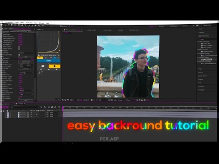Collapse the Sapphire Stylize effects category
The height and width of the screenshot is (164, 219).
pyautogui.click(x=198, y=57)
